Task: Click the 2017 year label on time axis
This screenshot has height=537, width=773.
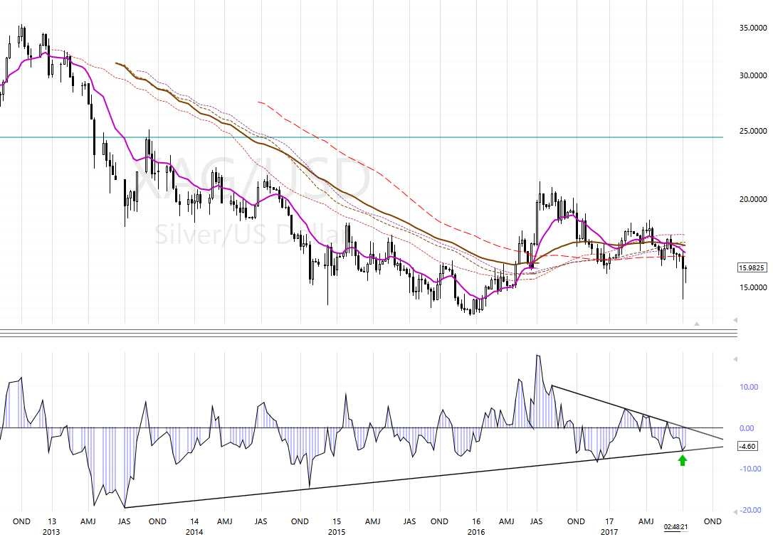Action: pos(609,532)
